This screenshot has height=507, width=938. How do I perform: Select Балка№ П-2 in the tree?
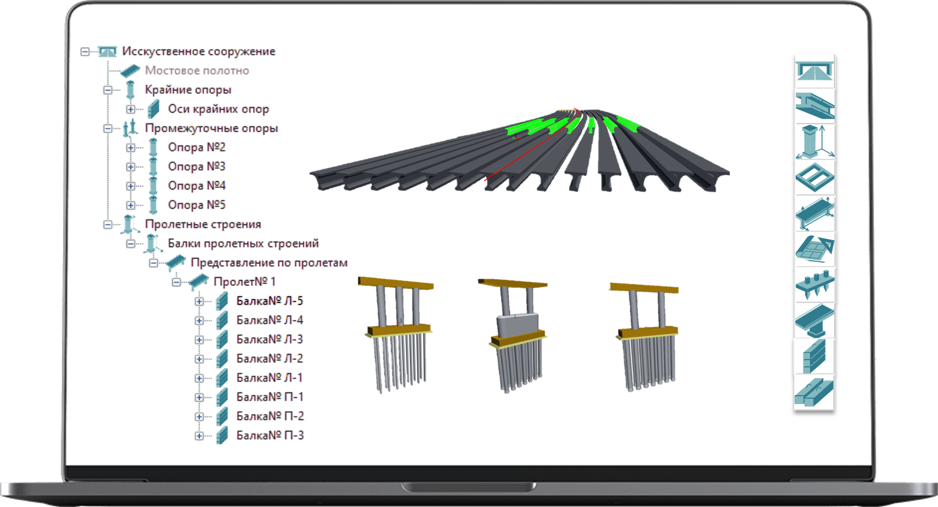click(x=270, y=416)
